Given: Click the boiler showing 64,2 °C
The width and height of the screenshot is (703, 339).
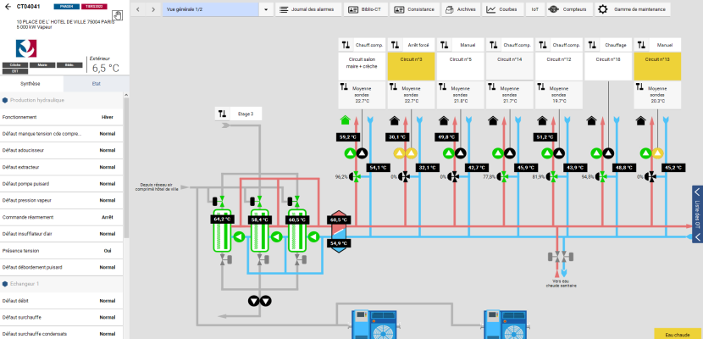Looking at the screenshot, I should [221, 231].
